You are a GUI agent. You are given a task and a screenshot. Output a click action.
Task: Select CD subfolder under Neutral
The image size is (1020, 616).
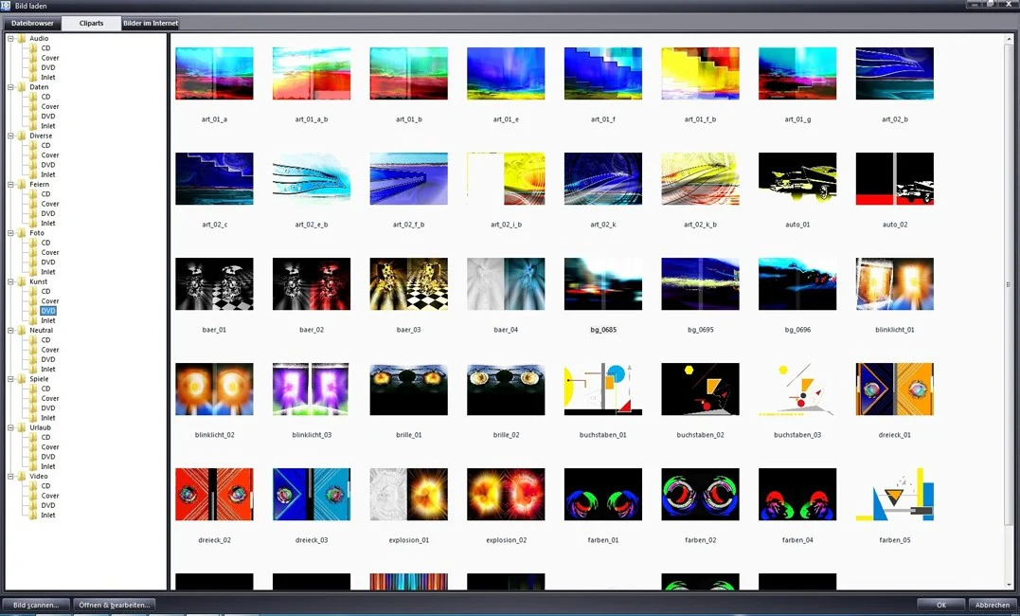click(45, 340)
